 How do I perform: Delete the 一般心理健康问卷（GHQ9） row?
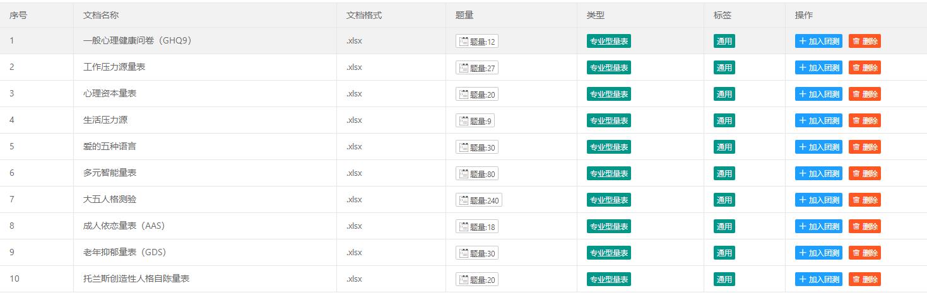[x=865, y=42]
